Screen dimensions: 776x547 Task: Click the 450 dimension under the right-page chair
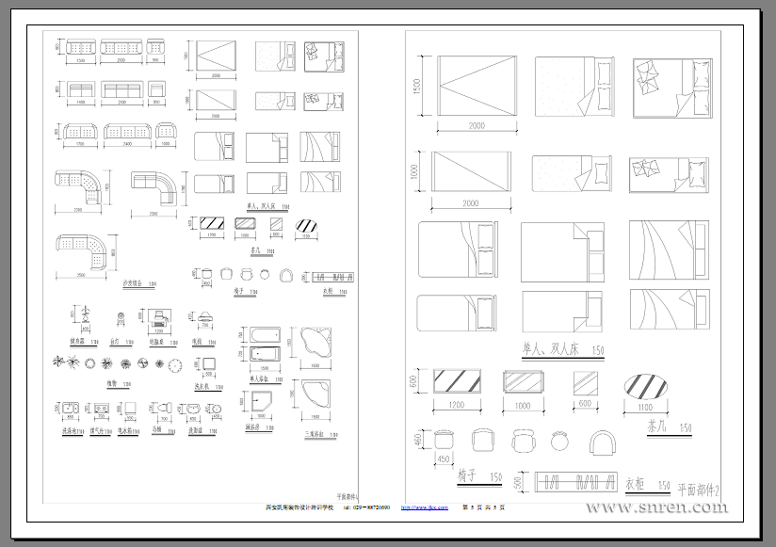(x=444, y=459)
